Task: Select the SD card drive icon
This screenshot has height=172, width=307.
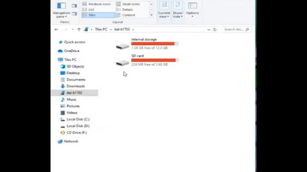Action: 122,63
